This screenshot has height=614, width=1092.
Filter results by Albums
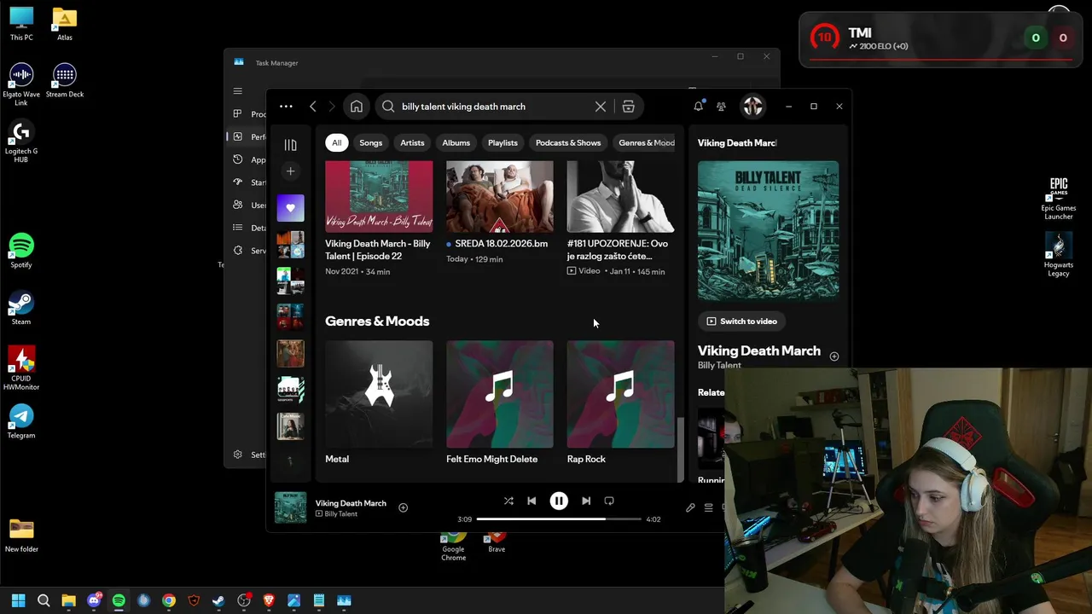click(456, 143)
